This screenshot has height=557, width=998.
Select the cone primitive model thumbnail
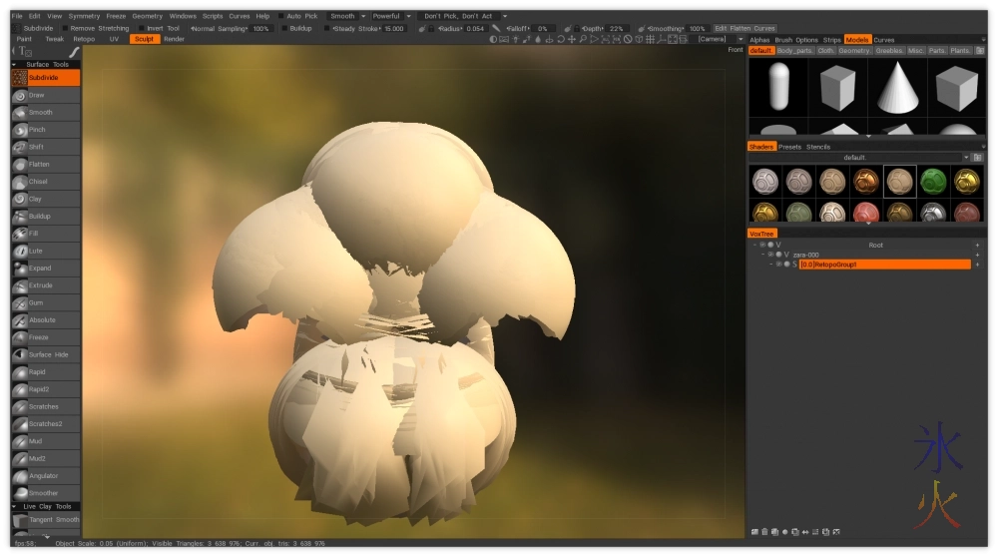coord(896,87)
